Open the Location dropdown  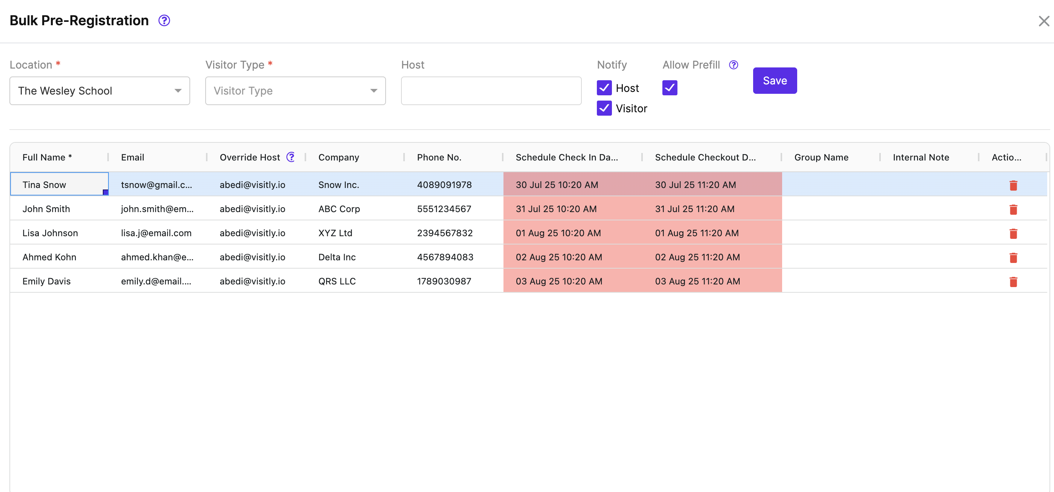point(99,91)
